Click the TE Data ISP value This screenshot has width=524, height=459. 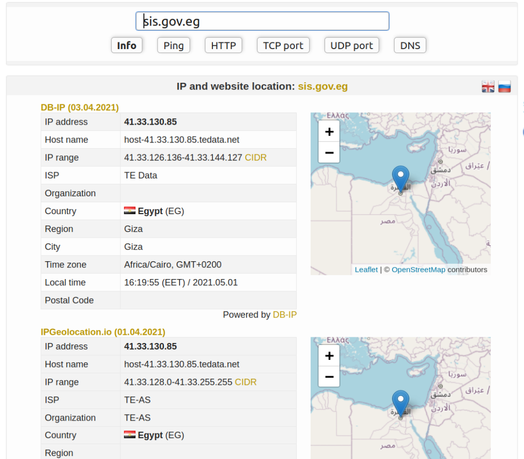[x=141, y=175]
